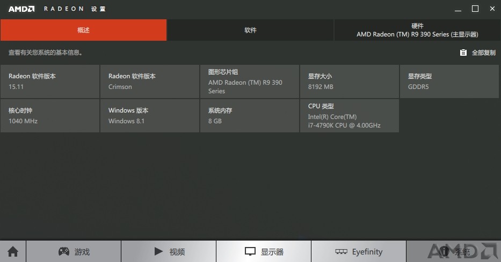Open the 视频 section
Viewport: 501px width, 262px height.
tap(169, 251)
